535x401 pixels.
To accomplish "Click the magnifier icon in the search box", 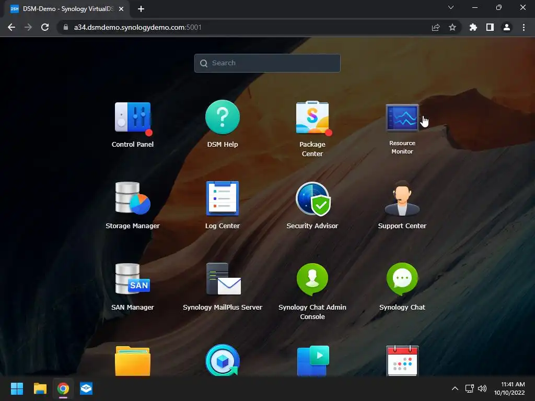I will pos(204,63).
